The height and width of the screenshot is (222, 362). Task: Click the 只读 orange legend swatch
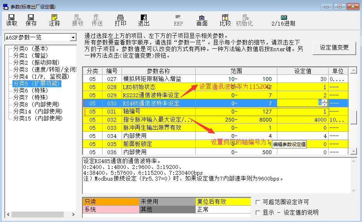pos(111,202)
